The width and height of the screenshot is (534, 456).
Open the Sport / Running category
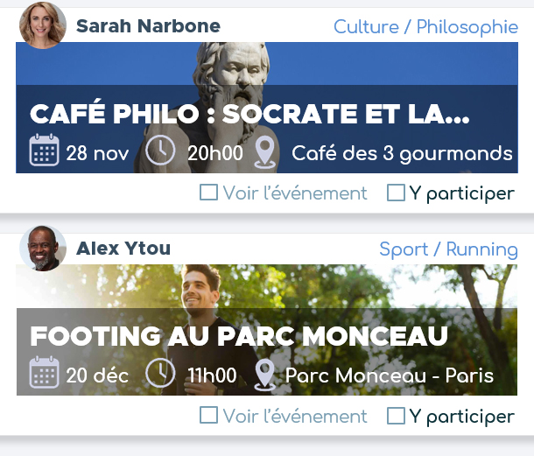(x=448, y=249)
